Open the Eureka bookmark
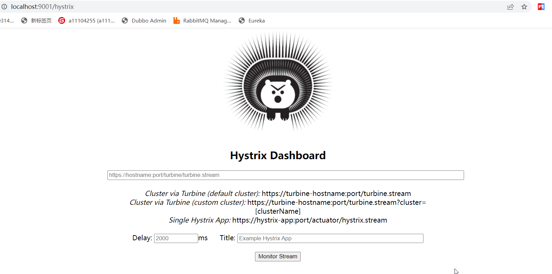 pyautogui.click(x=252, y=20)
